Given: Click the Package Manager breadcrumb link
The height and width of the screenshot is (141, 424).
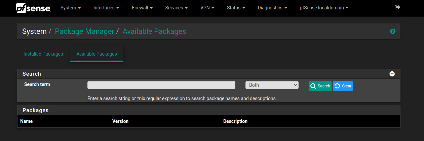Looking at the screenshot, I should (x=84, y=31).
